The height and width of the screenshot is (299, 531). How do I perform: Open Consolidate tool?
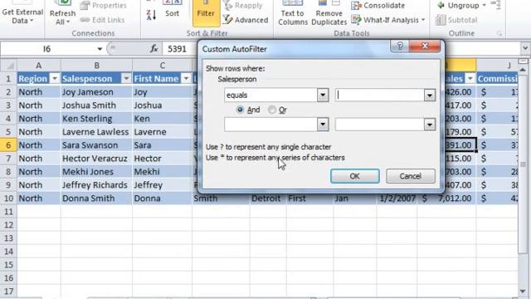(378, 6)
